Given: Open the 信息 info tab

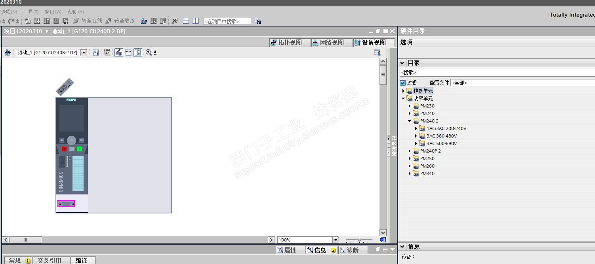Looking at the screenshot, I should click(x=321, y=250).
